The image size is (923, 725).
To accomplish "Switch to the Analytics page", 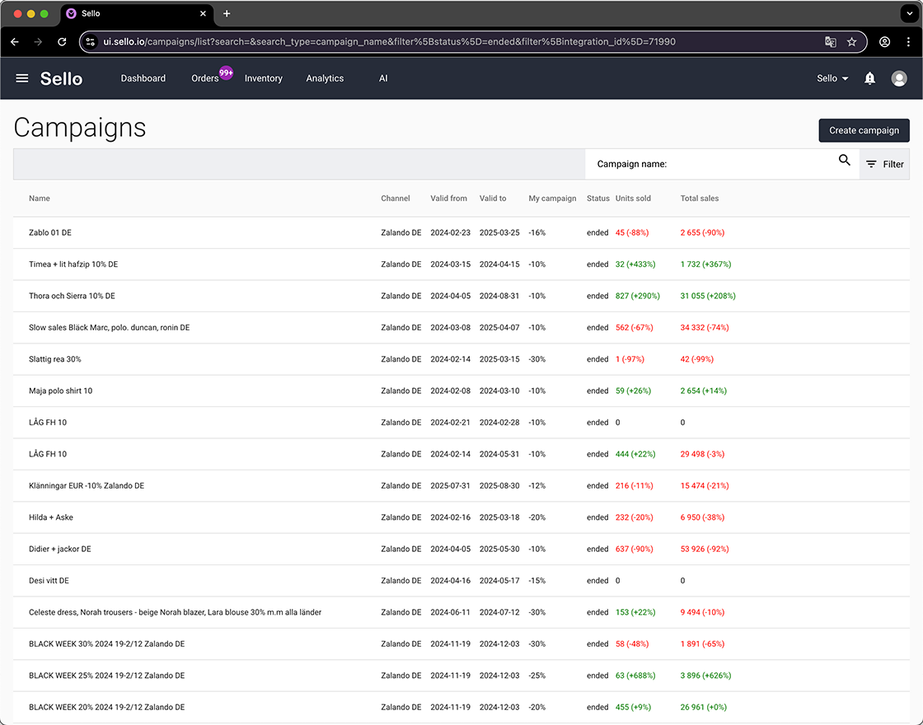I will coord(325,78).
